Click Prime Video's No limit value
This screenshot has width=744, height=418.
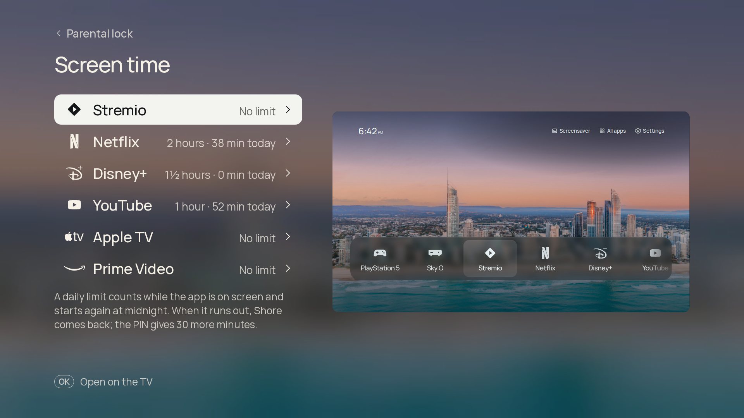[257, 270]
